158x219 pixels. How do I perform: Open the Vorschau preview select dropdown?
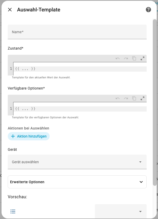(121, 211)
